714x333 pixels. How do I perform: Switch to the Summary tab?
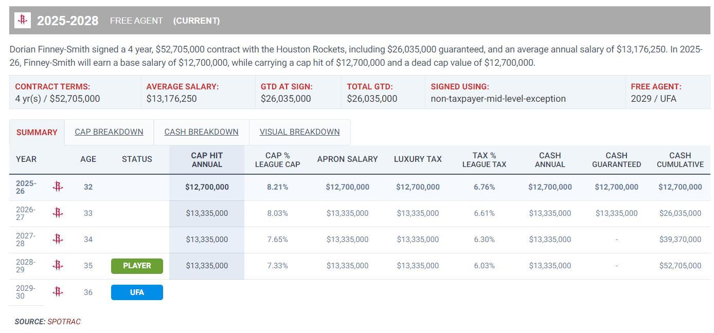(x=37, y=133)
